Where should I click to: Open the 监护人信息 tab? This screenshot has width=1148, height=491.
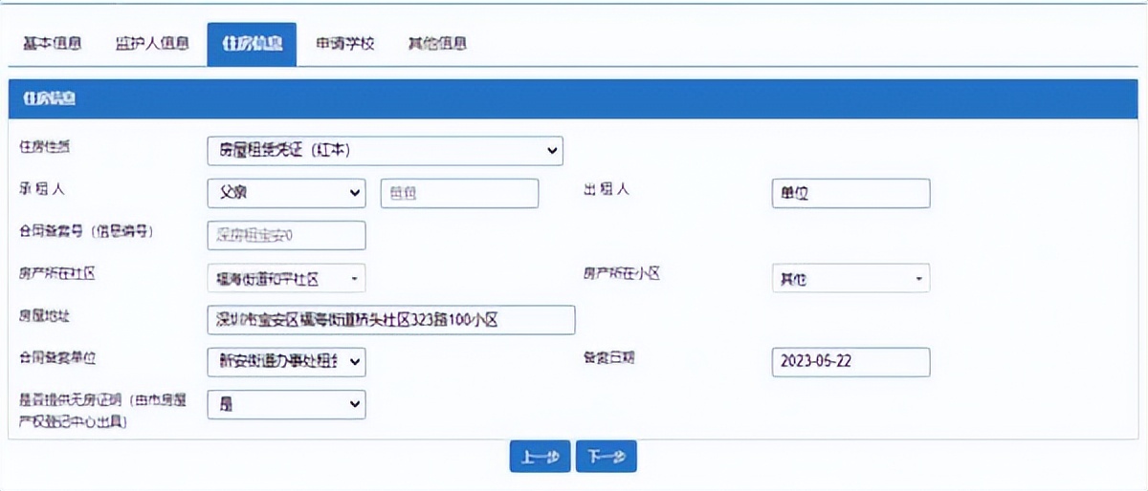pyautogui.click(x=152, y=44)
